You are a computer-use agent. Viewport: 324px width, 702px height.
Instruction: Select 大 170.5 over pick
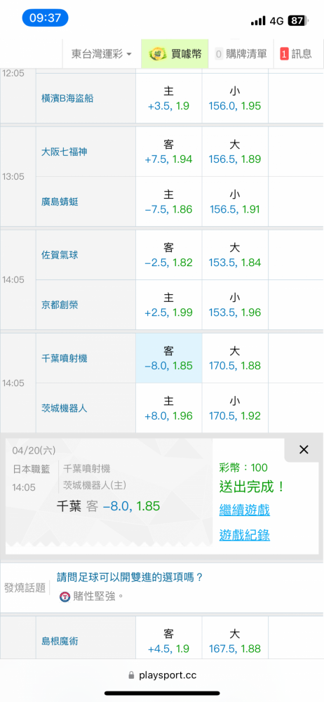[x=235, y=358]
